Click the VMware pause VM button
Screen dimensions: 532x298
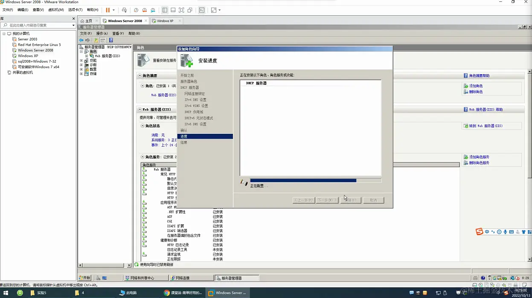click(108, 10)
